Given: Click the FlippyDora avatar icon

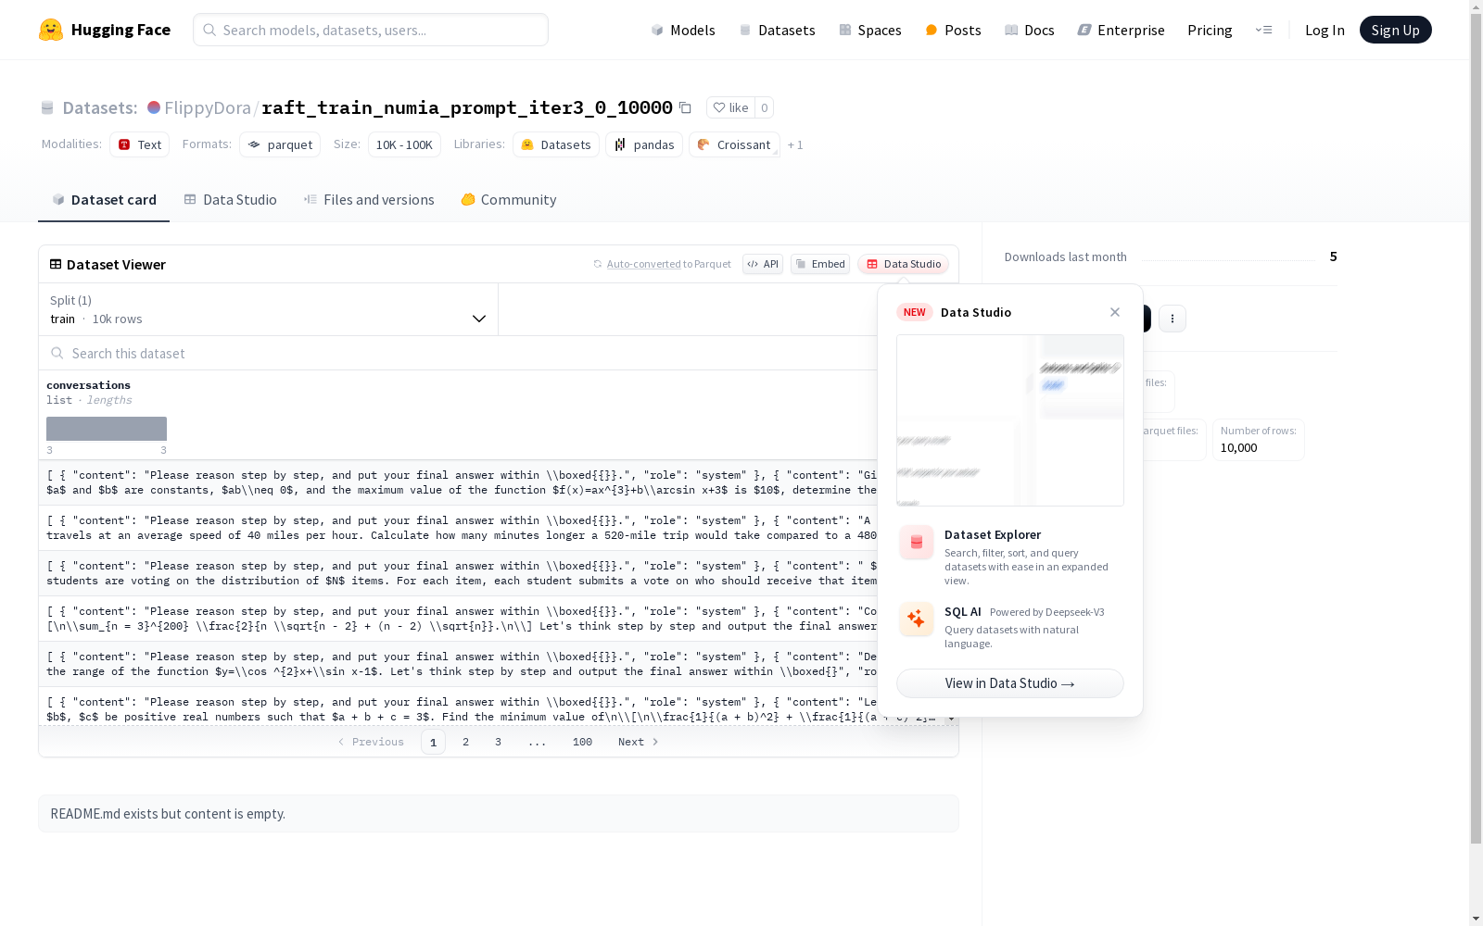Looking at the screenshot, I should click(x=154, y=107).
